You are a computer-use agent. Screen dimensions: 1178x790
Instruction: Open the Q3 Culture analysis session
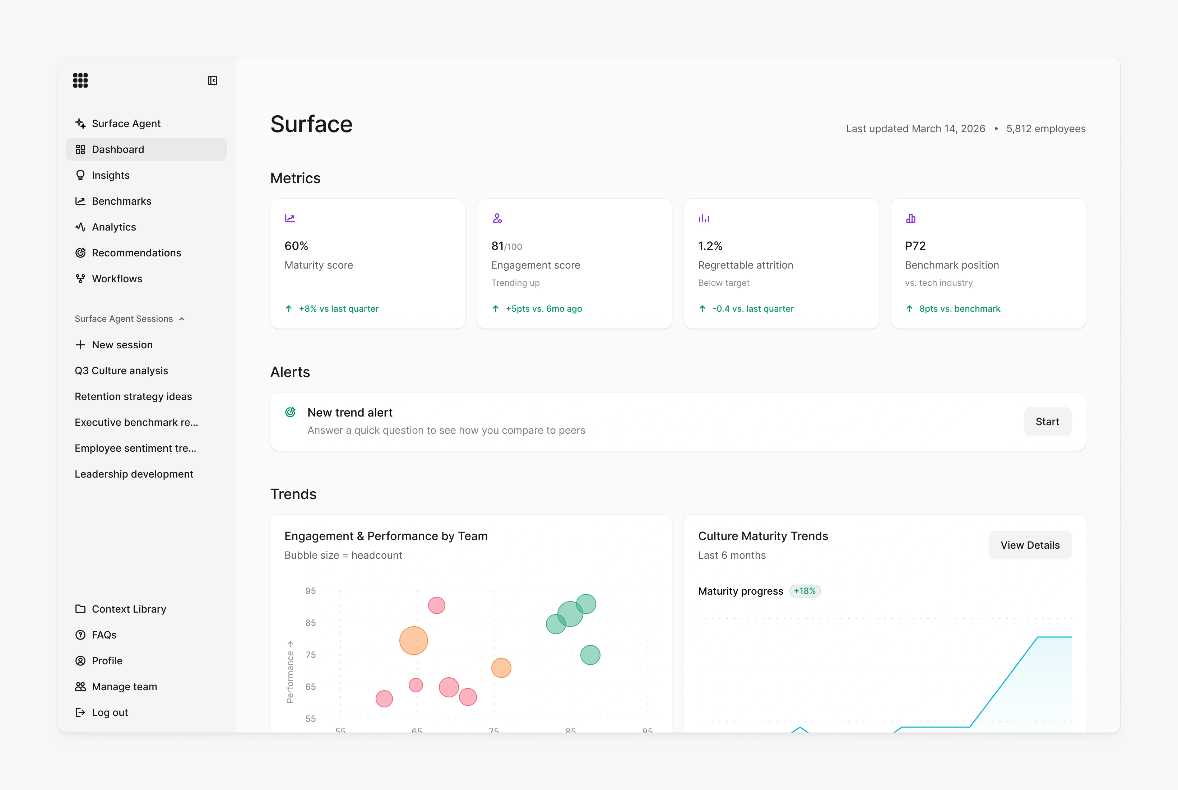121,371
